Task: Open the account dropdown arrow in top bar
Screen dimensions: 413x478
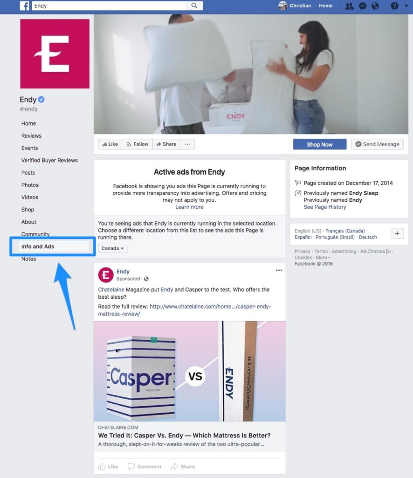Action: point(406,6)
